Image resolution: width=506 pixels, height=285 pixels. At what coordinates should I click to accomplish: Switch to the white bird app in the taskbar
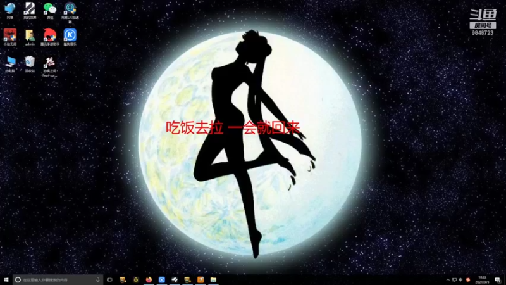175,280
